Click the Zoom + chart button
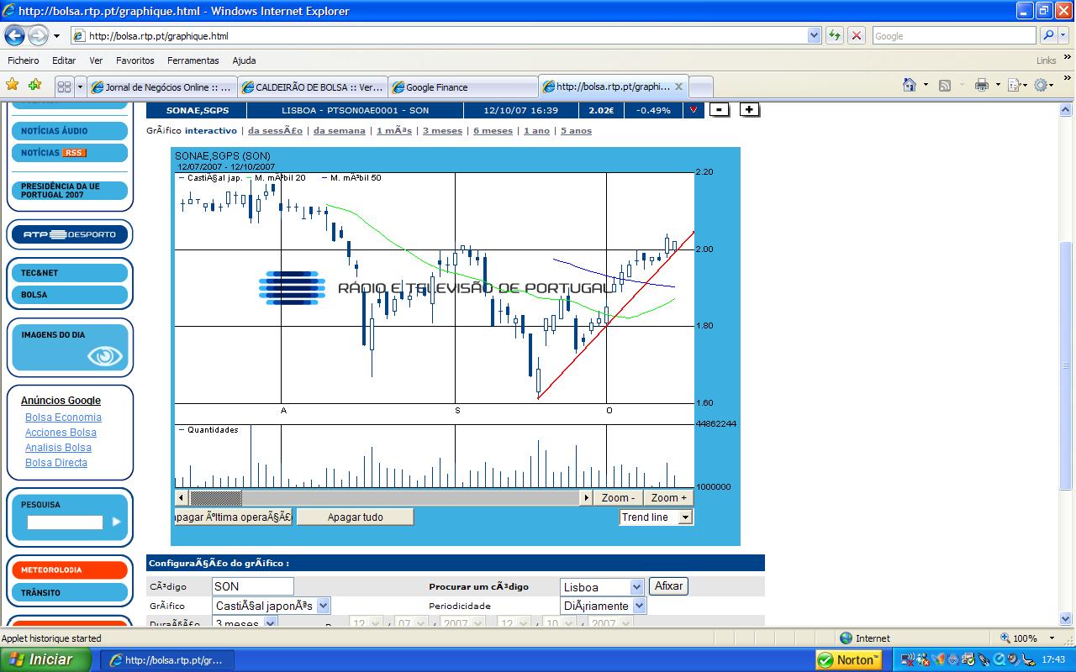 pyautogui.click(x=669, y=498)
